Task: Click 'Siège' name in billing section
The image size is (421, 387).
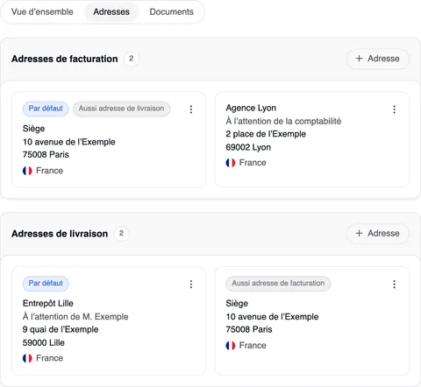Action: point(33,129)
